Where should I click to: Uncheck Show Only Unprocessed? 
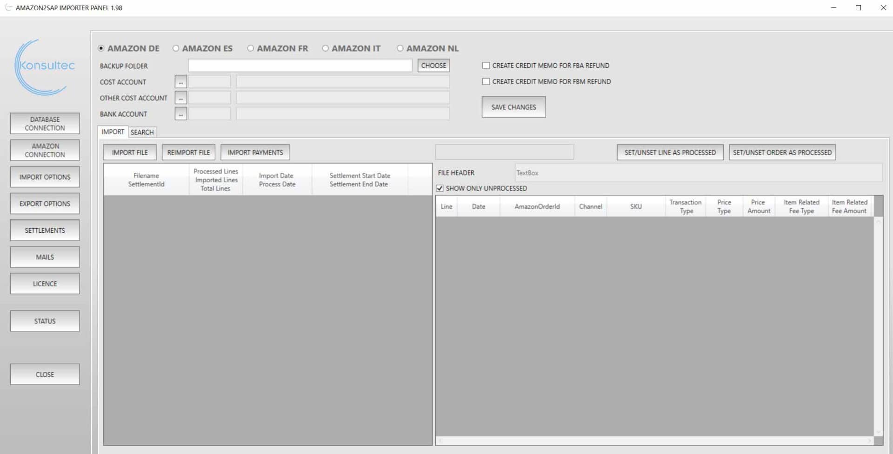tap(440, 188)
